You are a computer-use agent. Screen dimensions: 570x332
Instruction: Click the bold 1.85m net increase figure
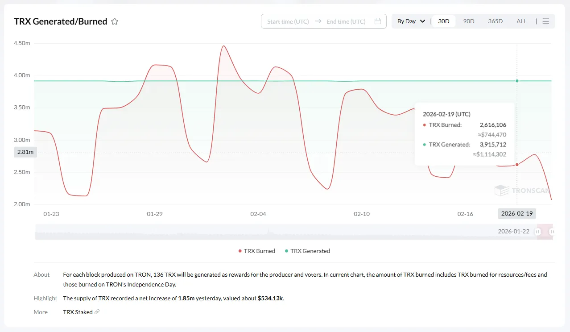(186, 299)
